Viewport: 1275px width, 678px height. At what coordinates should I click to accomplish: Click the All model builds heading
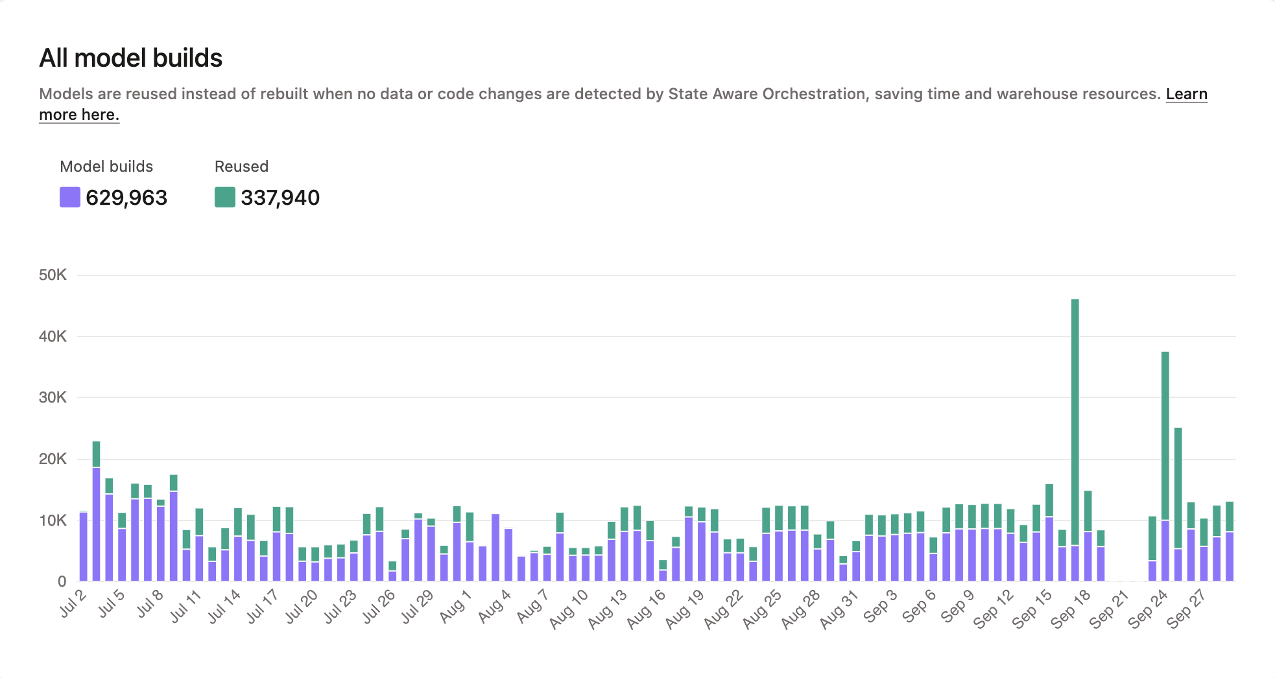pos(130,58)
